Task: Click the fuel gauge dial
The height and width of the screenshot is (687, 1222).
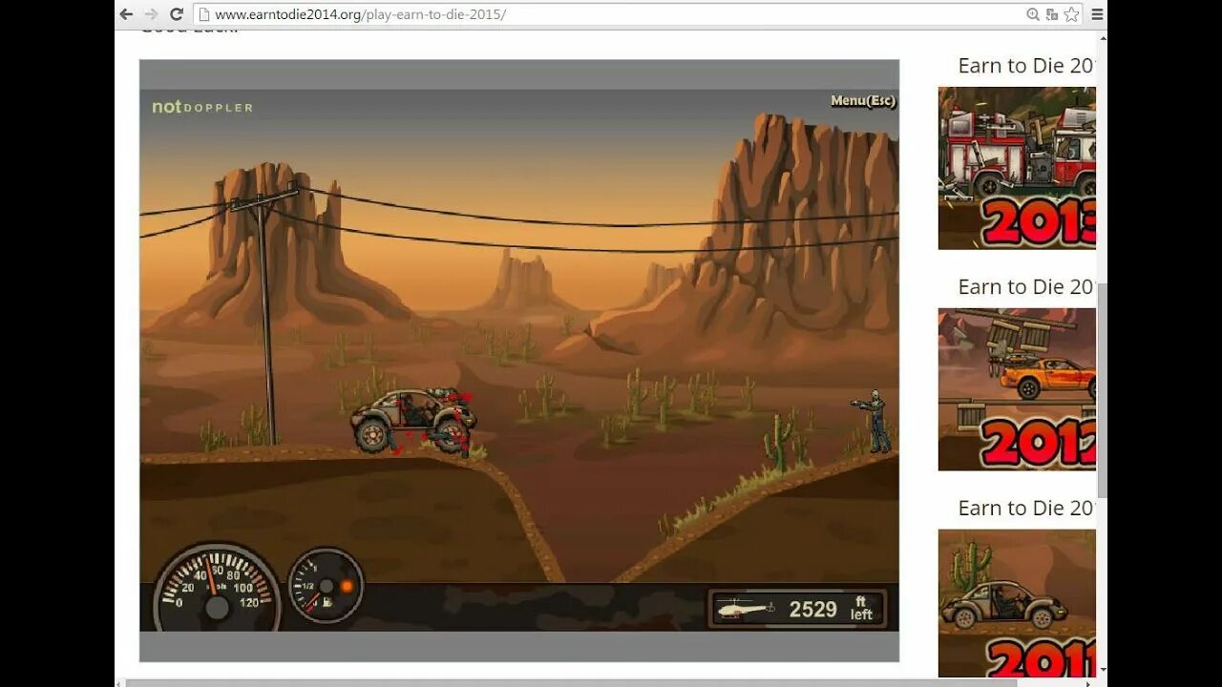Action: point(326,586)
